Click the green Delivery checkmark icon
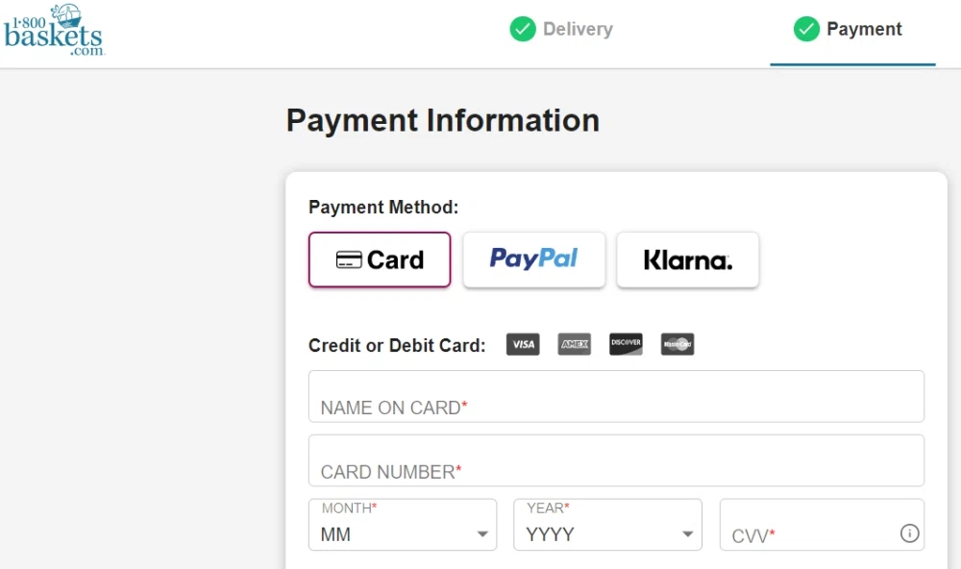 pos(523,30)
